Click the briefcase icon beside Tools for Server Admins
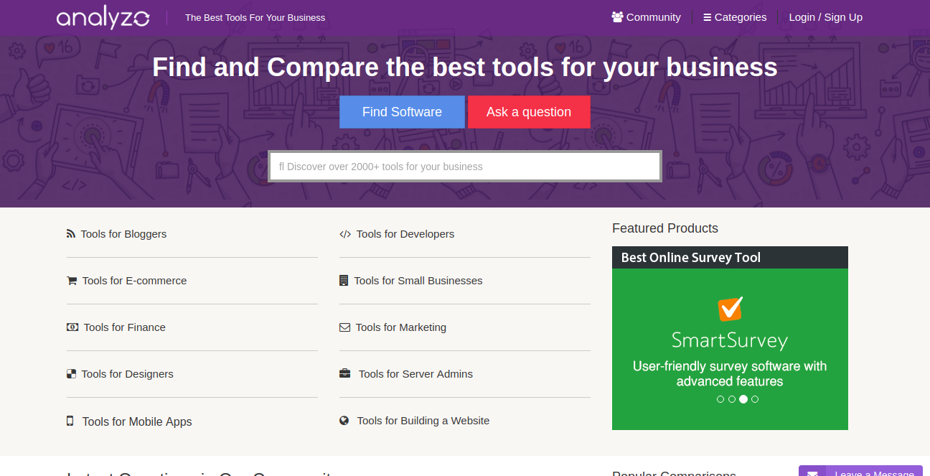Image resolution: width=930 pixels, height=476 pixels. pos(345,373)
